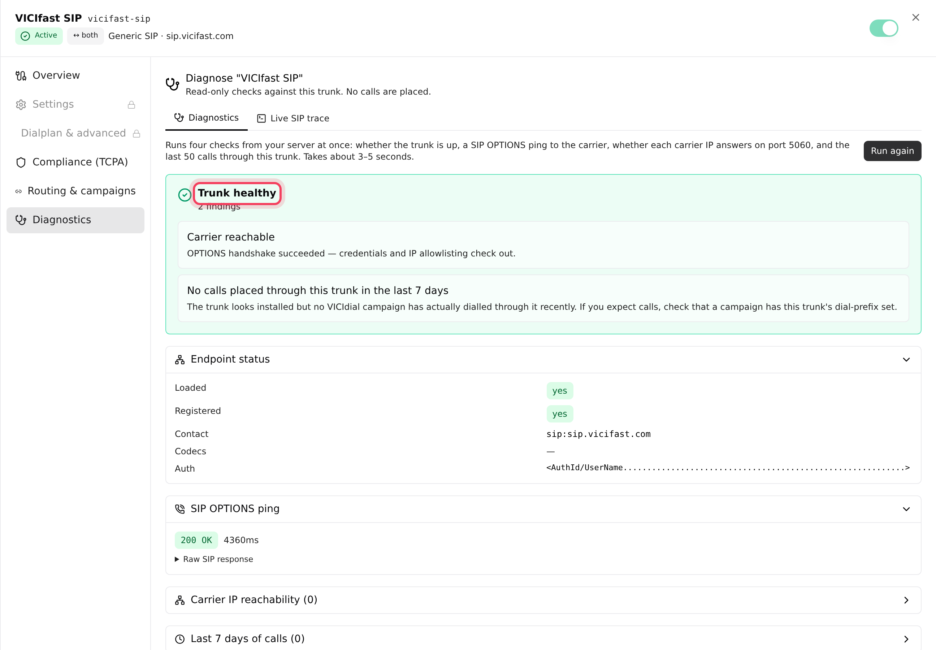This screenshot has width=936, height=650.
Task: Click the Registered yes badge
Action: pos(559,414)
